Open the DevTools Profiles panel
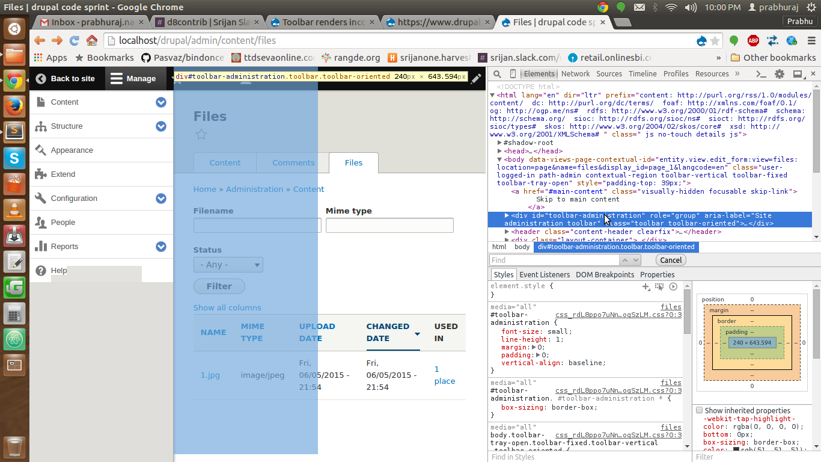This screenshot has width=821, height=462. click(x=676, y=74)
